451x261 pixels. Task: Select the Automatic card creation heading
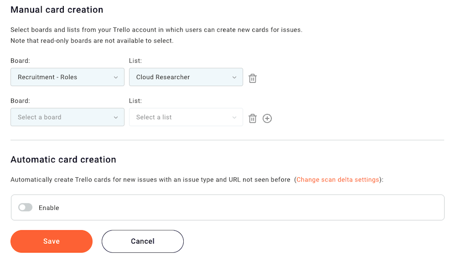[63, 159]
